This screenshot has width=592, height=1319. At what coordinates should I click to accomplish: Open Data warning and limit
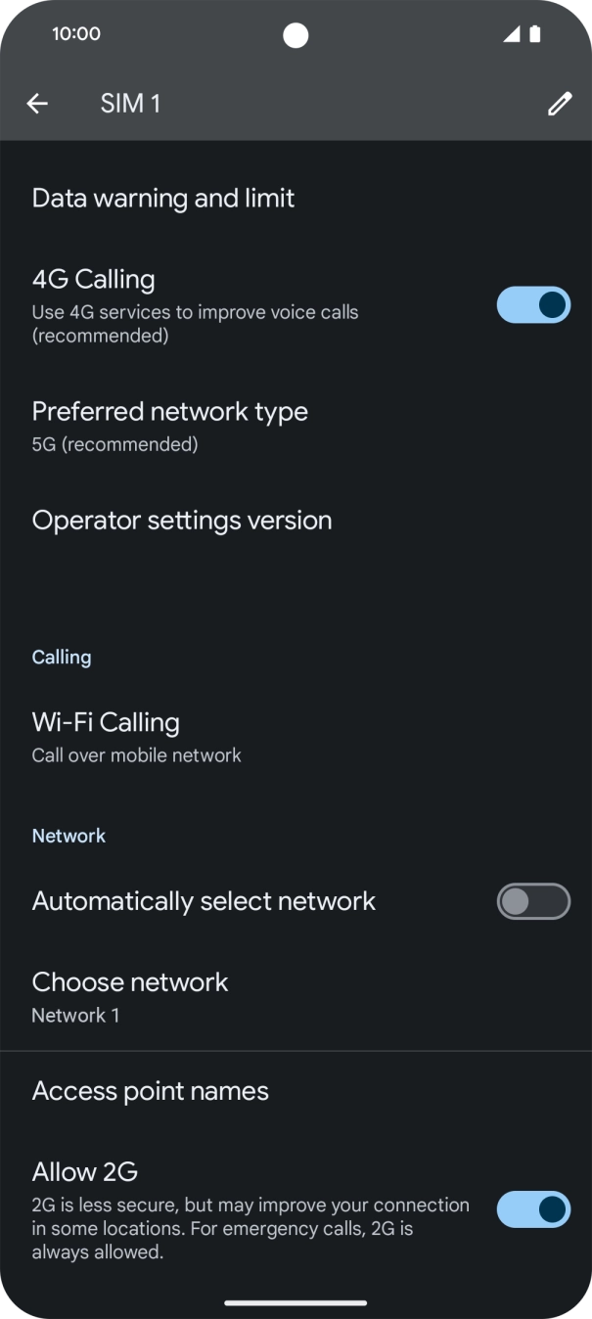(163, 198)
